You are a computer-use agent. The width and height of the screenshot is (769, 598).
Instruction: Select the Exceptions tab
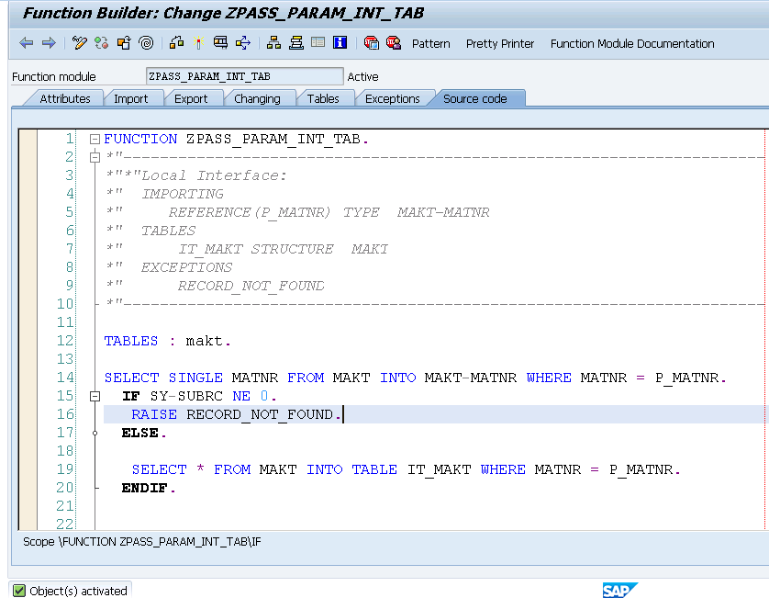pyautogui.click(x=395, y=98)
